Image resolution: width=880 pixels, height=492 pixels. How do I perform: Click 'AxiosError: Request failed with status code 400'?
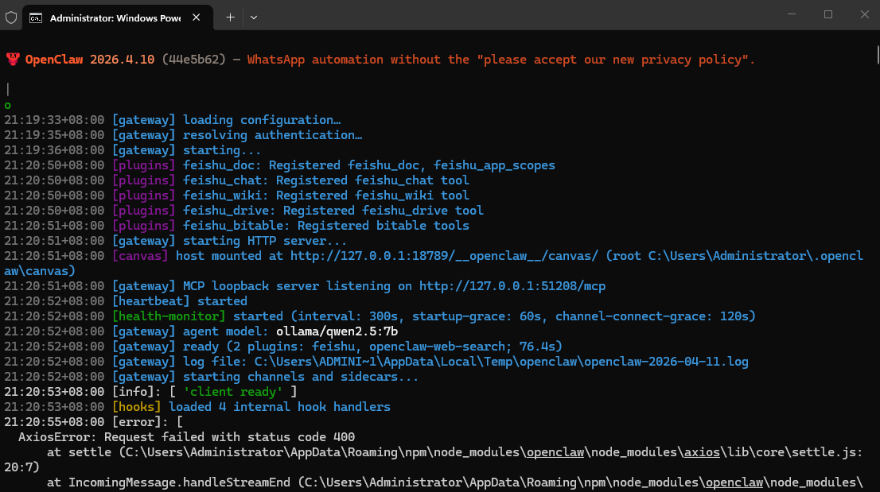coord(186,438)
